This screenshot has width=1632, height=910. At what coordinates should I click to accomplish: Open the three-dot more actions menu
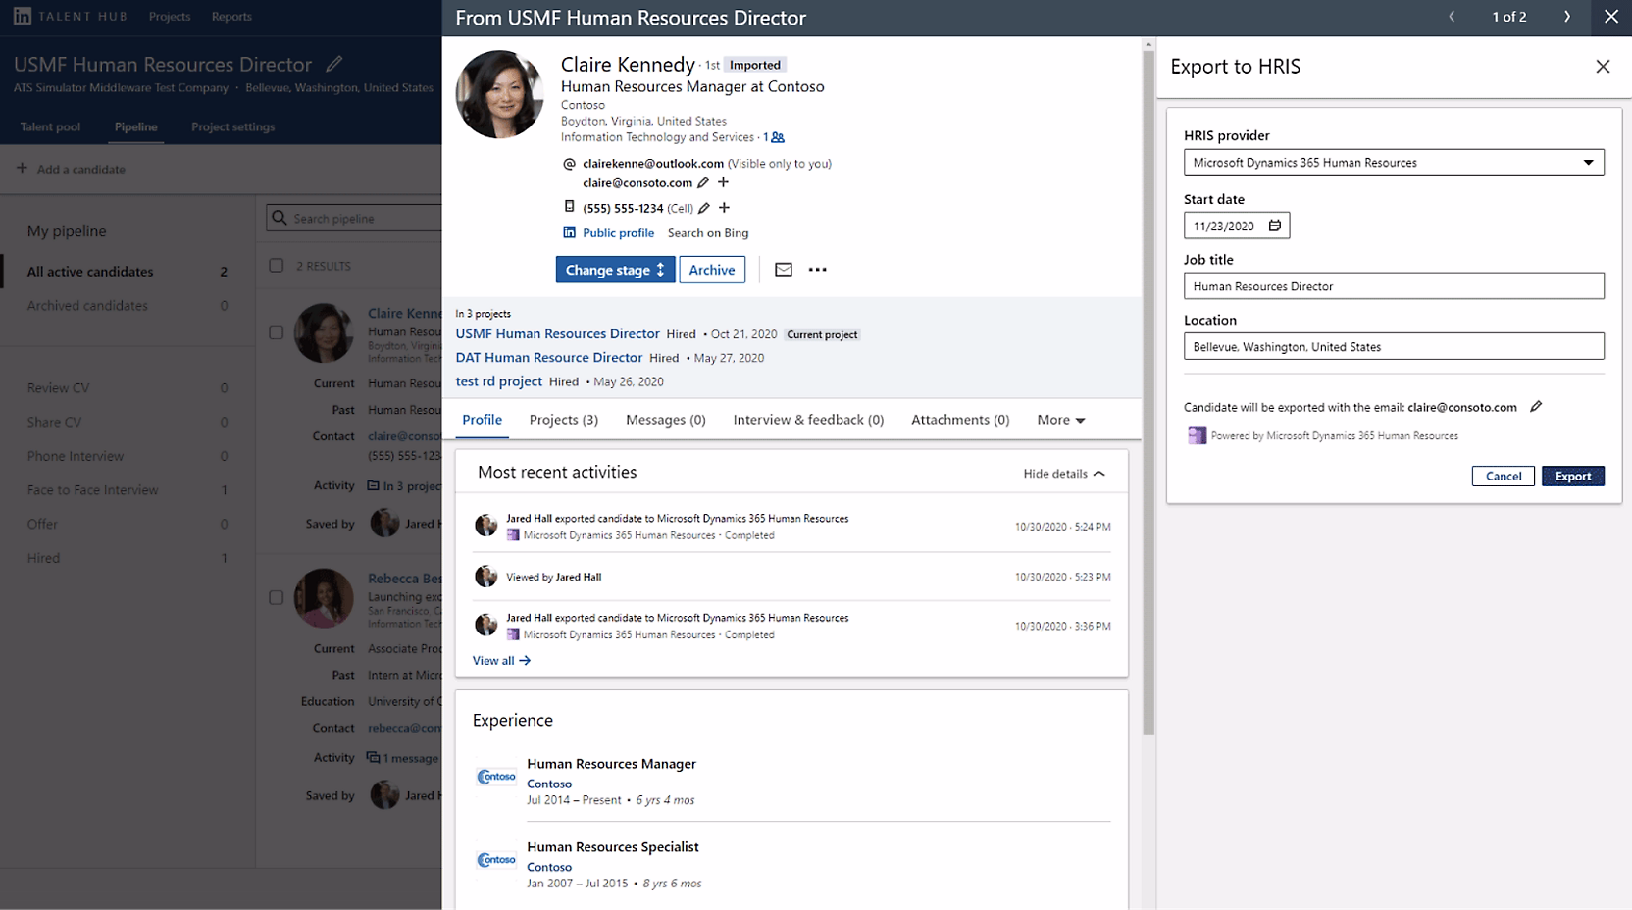click(817, 270)
